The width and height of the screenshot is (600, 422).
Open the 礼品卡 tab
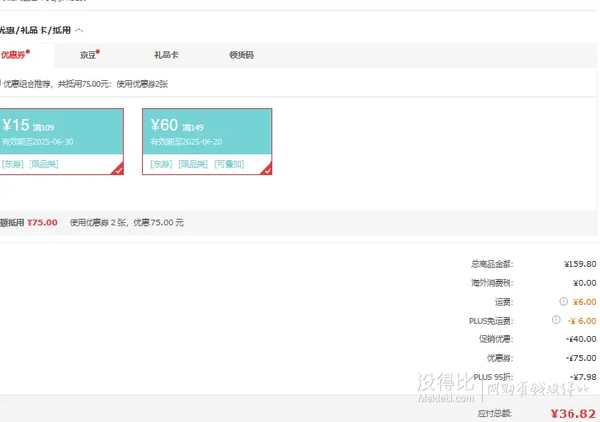(166, 55)
